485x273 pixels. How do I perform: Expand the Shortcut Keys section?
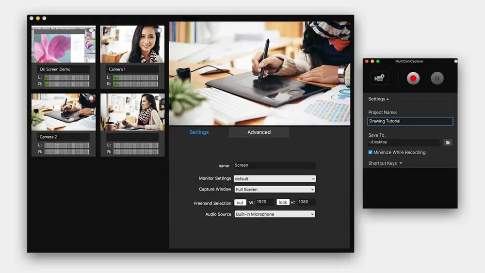[385, 163]
